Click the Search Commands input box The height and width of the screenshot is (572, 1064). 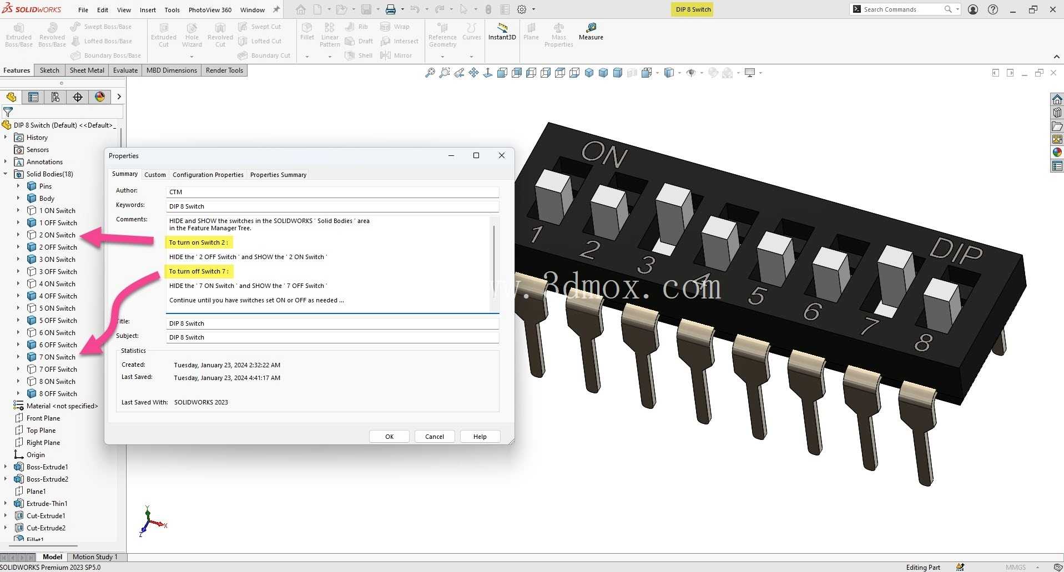pos(902,9)
